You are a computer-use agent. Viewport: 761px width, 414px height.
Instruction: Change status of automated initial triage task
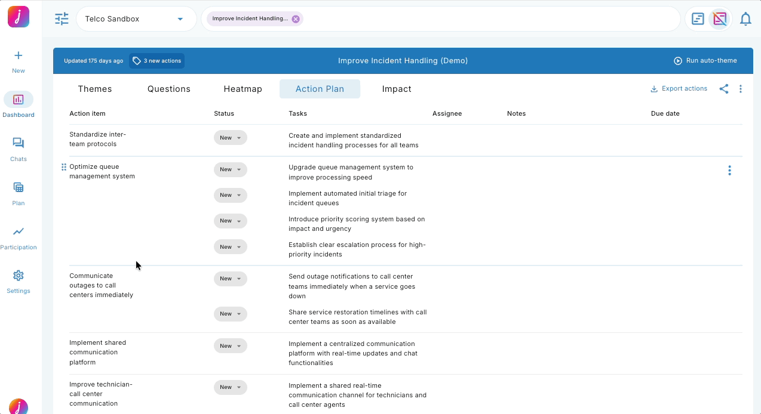click(230, 195)
